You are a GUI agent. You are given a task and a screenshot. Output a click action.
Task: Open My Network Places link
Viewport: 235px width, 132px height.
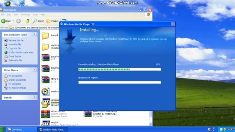click(x=17, y=88)
